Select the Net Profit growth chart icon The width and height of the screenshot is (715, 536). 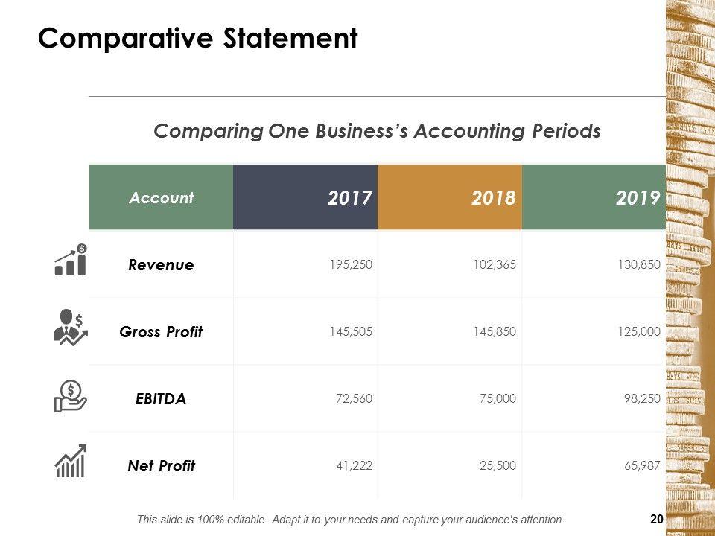tap(71, 461)
